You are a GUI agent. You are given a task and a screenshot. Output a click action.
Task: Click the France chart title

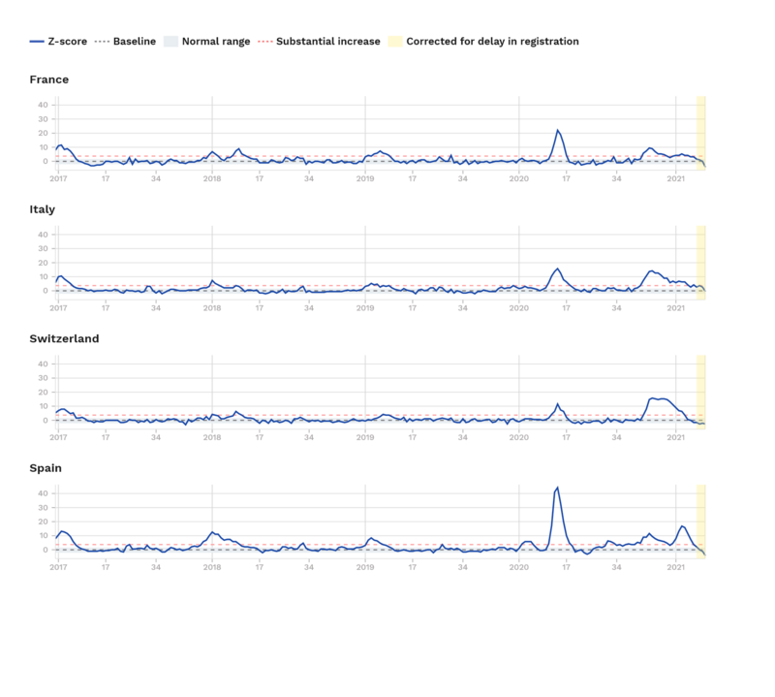point(49,79)
